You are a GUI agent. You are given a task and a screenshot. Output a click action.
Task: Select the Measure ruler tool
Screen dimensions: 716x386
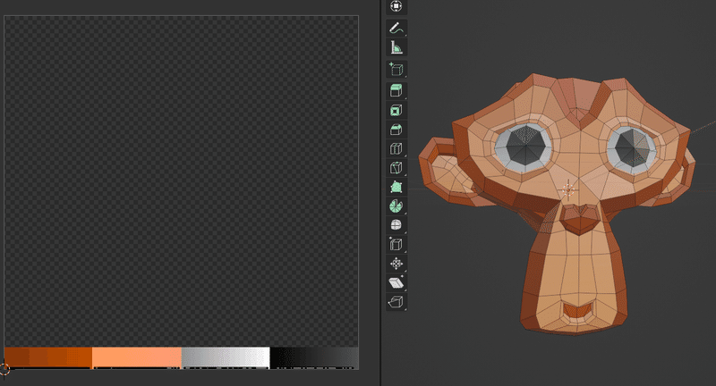(396, 47)
